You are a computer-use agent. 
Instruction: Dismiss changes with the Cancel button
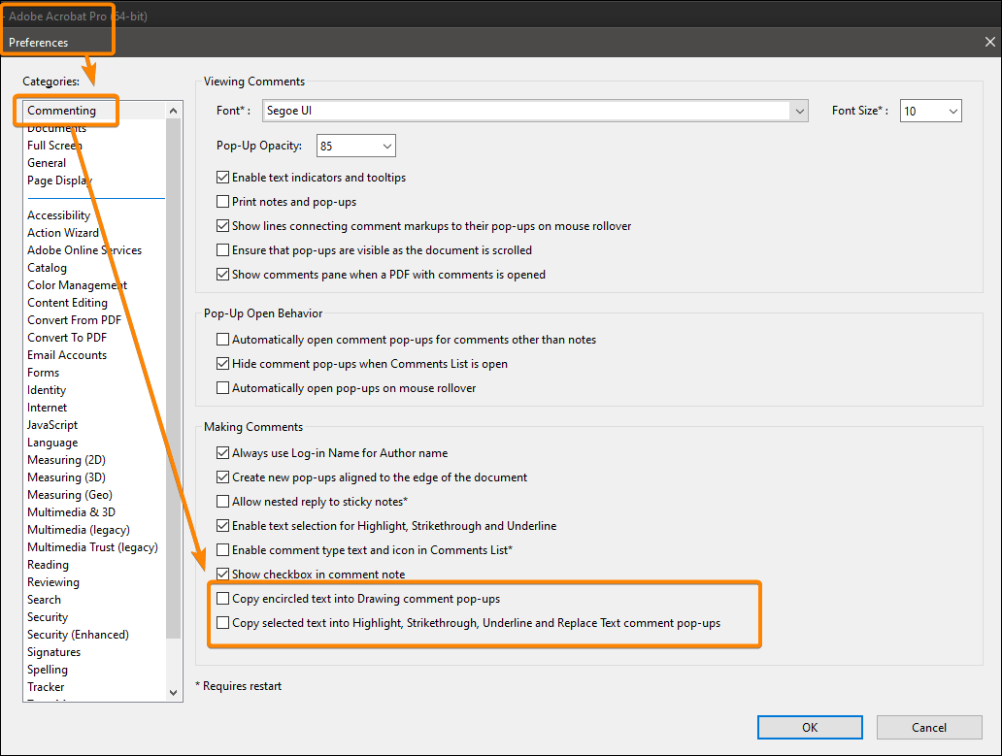[x=928, y=727]
